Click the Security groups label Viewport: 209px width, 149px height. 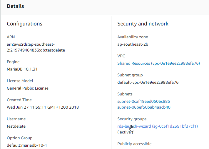[132, 119]
